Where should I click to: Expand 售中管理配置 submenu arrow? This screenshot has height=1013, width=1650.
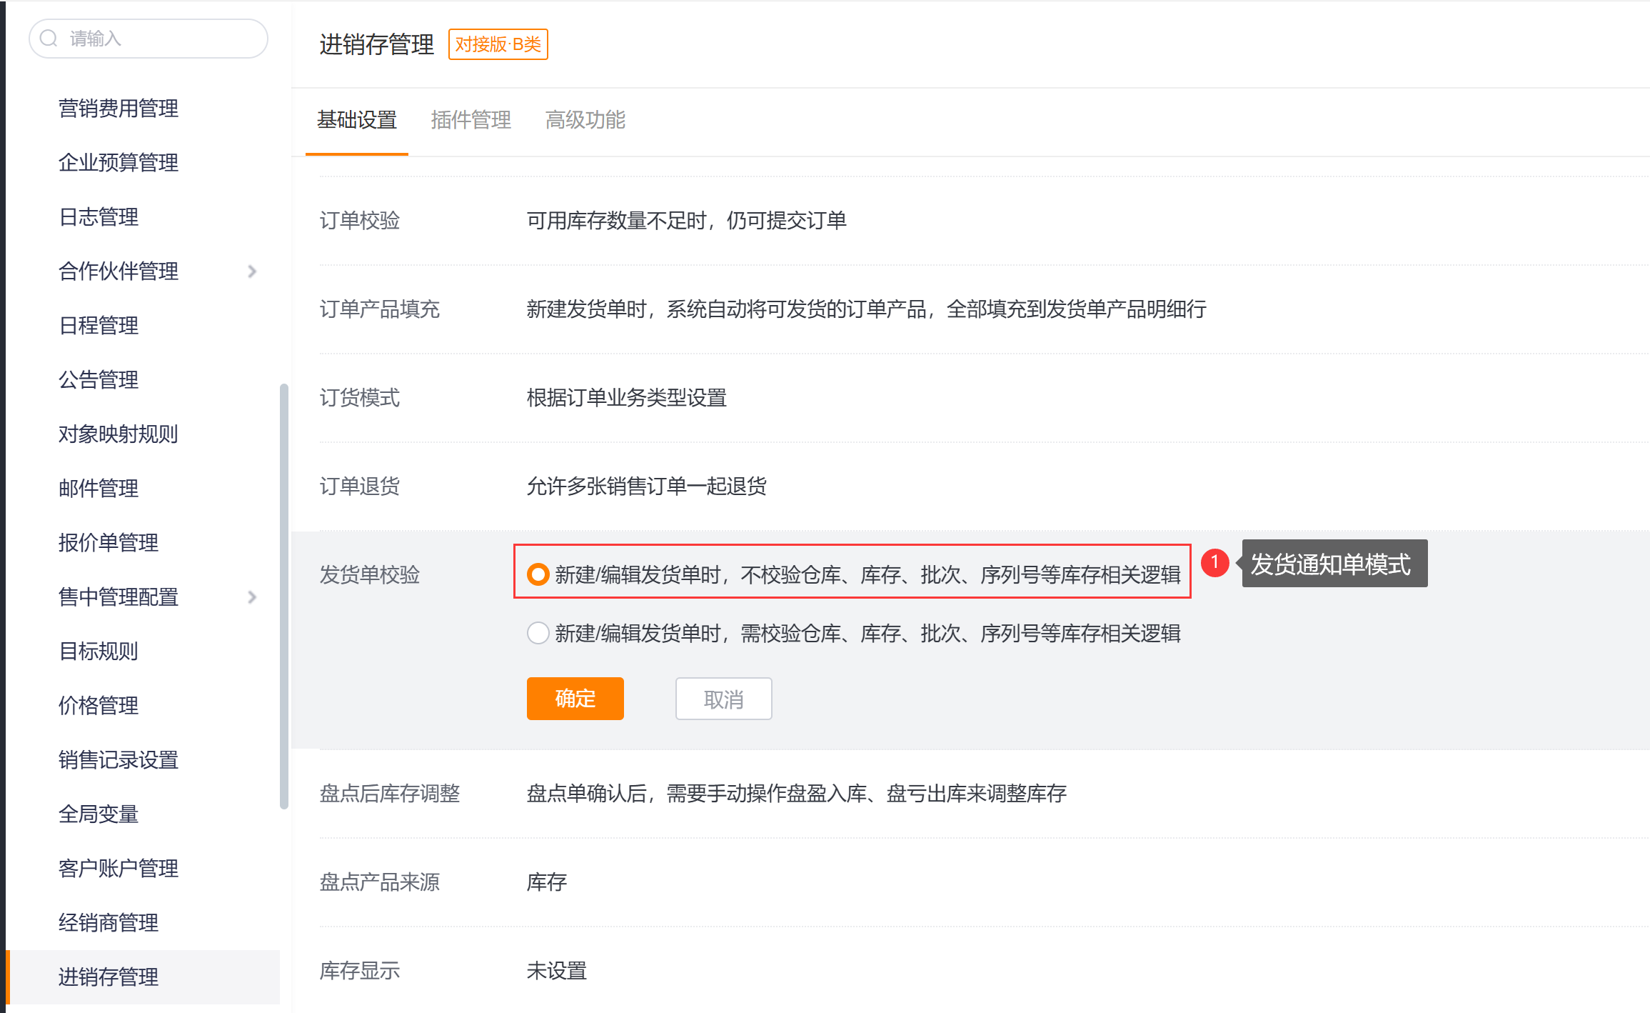click(252, 597)
